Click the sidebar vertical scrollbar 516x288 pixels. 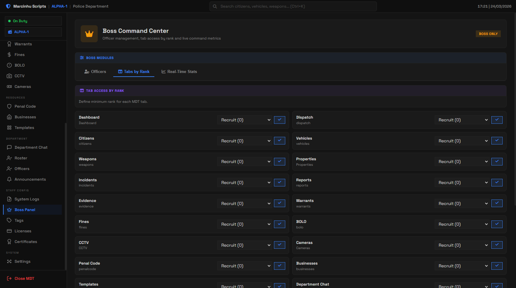(x=65, y=196)
